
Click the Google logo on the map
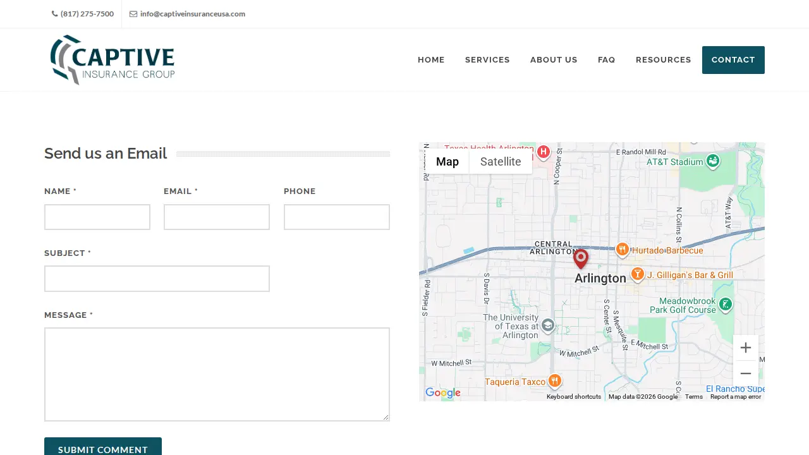coord(443,393)
